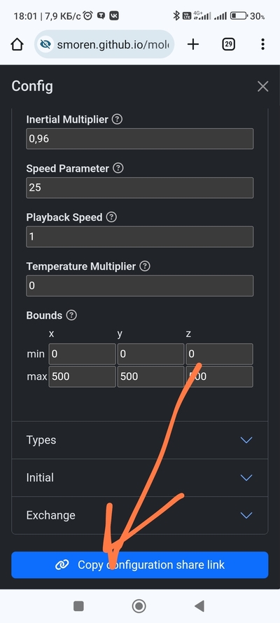Image resolution: width=280 pixels, height=623 pixels.
Task: Show help for Temperature Multiplier
Action: point(145,266)
